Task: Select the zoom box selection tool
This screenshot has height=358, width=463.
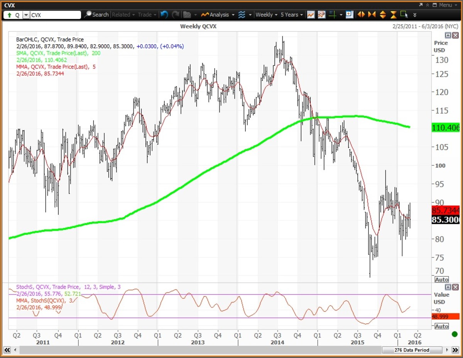Action: point(404,14)
